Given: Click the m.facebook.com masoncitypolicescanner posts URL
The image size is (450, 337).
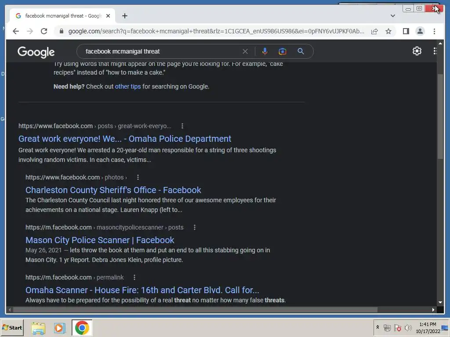Looking at the screenshot, I should coord(105,228).
